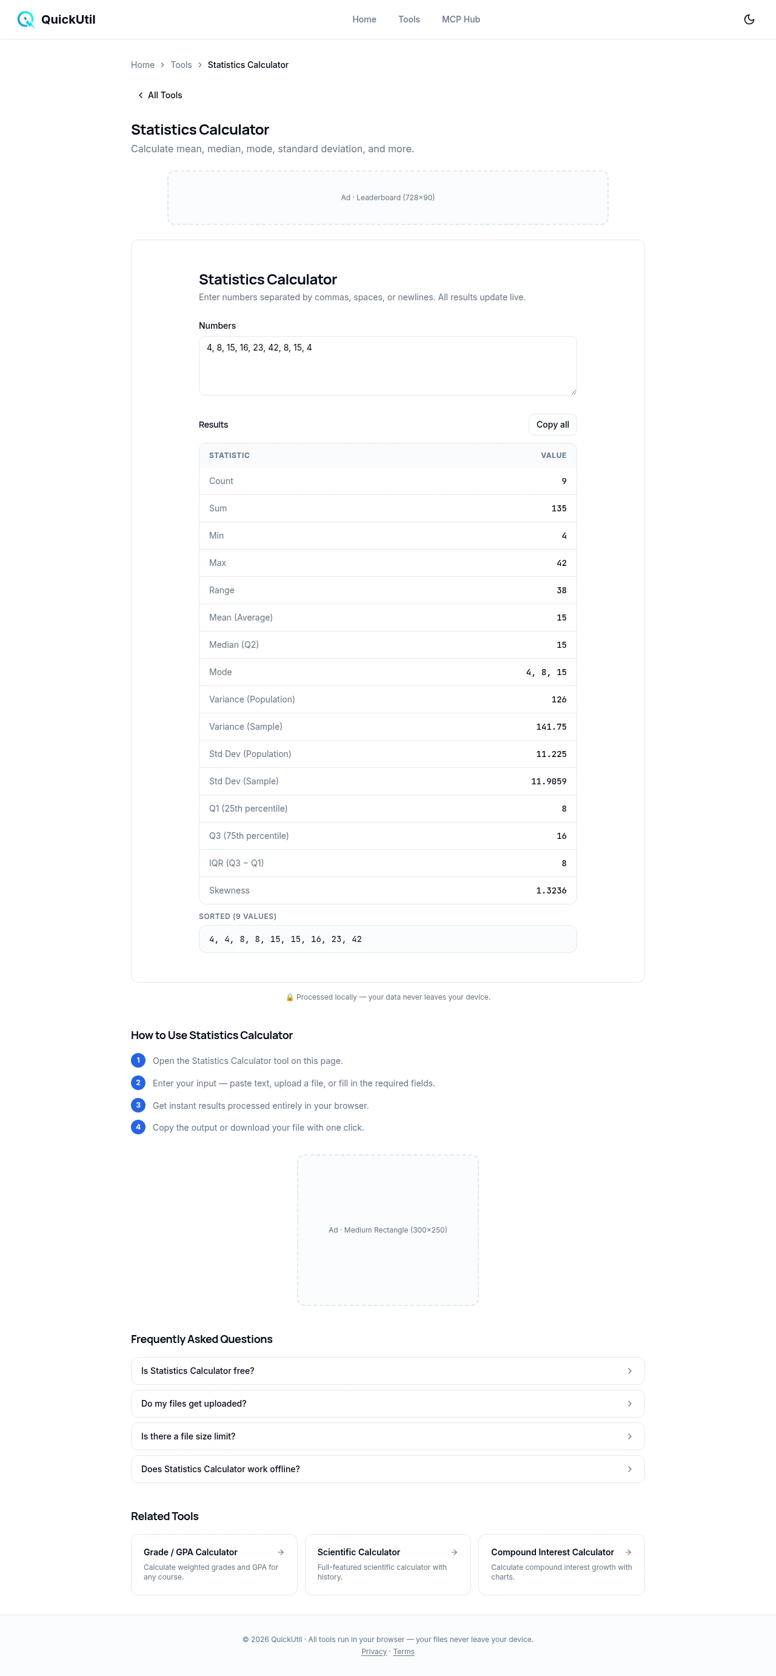Open MCP Hub in the top navigation
Screen dimensions: 776x1676
click(x=461, y=19)
